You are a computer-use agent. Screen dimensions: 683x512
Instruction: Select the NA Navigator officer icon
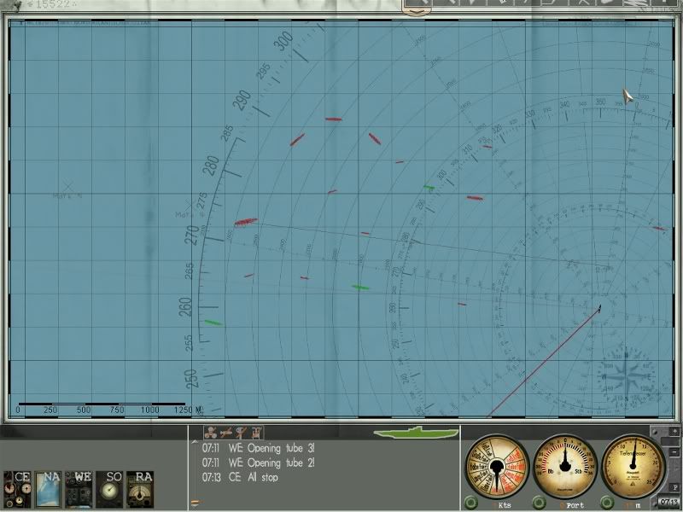click(x=51, y=487)
